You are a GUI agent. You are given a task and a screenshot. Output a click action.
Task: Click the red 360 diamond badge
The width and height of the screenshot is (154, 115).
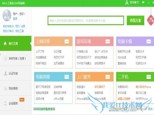point(151,20)
